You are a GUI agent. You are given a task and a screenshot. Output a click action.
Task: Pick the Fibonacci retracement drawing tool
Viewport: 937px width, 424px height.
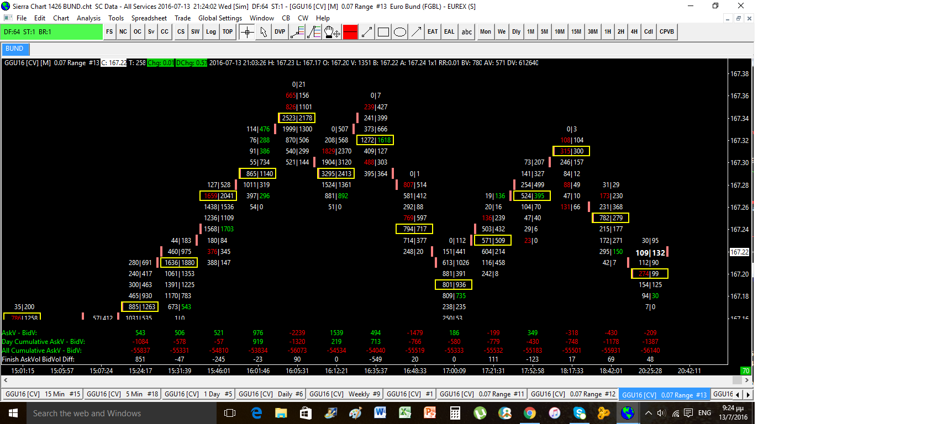click(314, 32)
